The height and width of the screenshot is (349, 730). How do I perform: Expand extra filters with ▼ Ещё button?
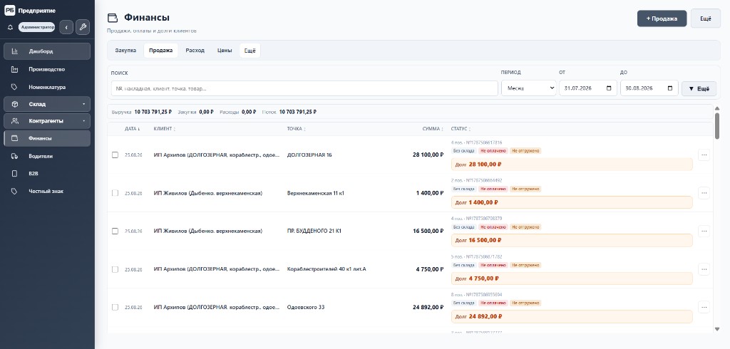[x=699, y=88]
